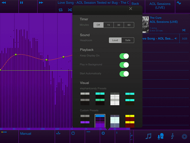
Task: Toggle the equalizer power icon
Action: 73,133
